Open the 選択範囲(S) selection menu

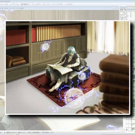(x=25, y=4)
